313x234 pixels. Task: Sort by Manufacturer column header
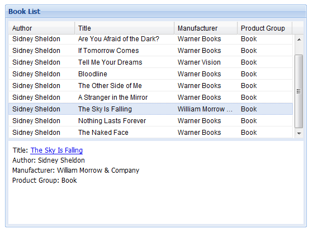tap(206, 28)
